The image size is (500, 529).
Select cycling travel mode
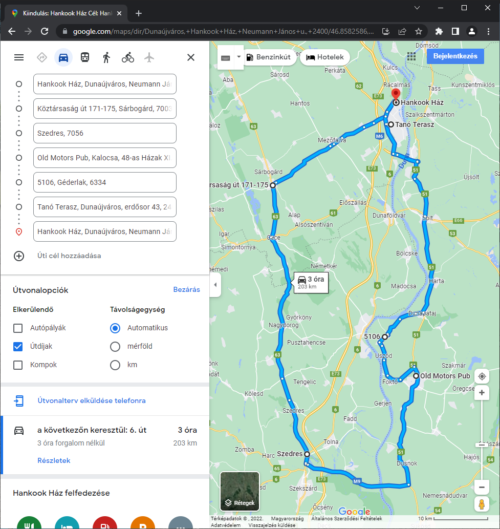pos(128,57)
